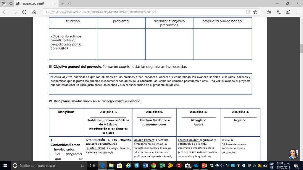Click 'Literatura Mexicana e Iberoamericana' text

click(x=154, y=122)
